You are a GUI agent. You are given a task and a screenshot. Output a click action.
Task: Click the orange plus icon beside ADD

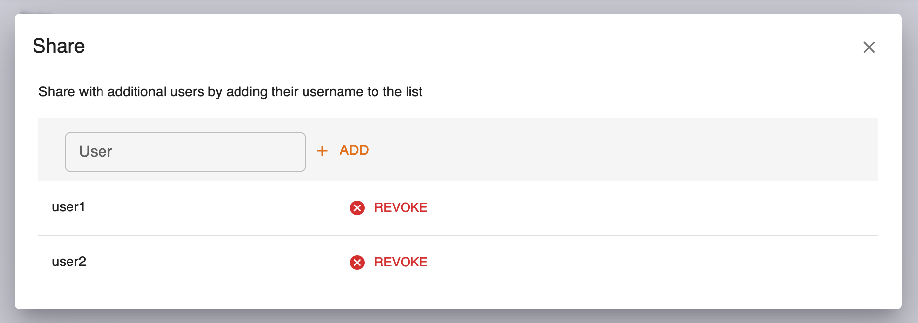coord(322,151)
